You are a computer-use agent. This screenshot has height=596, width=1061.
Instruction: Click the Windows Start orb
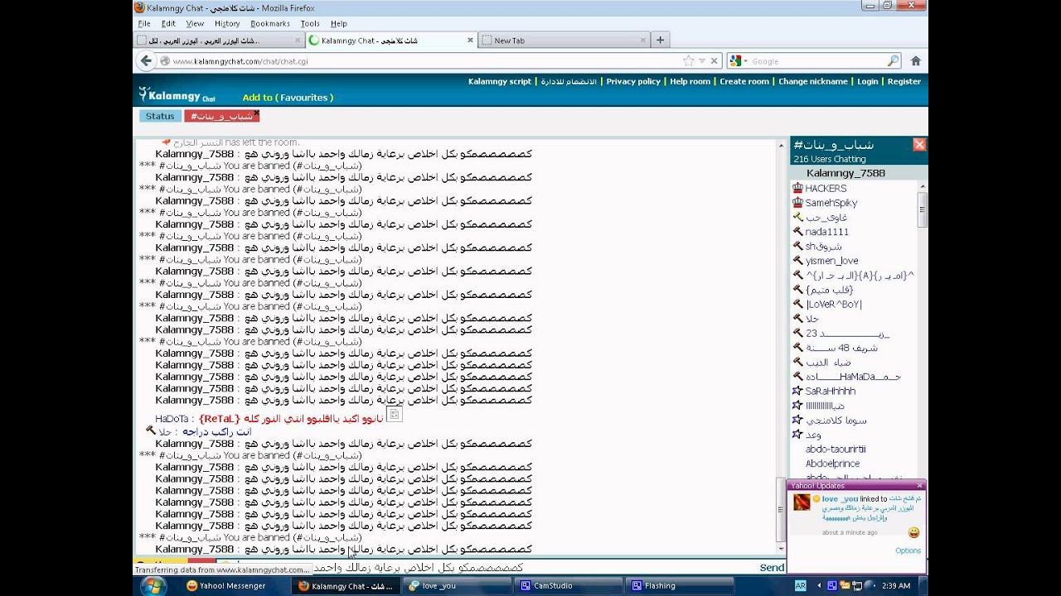[x=153, y=585]
